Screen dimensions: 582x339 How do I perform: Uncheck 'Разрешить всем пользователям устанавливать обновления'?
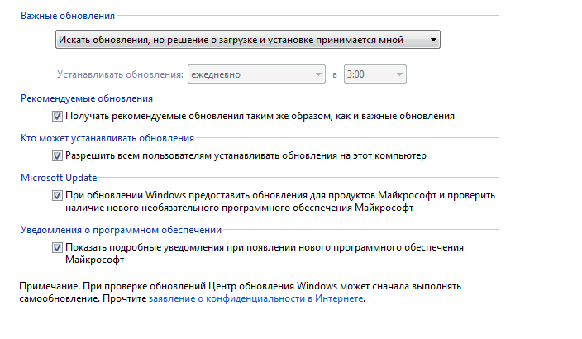coord(57,156)
